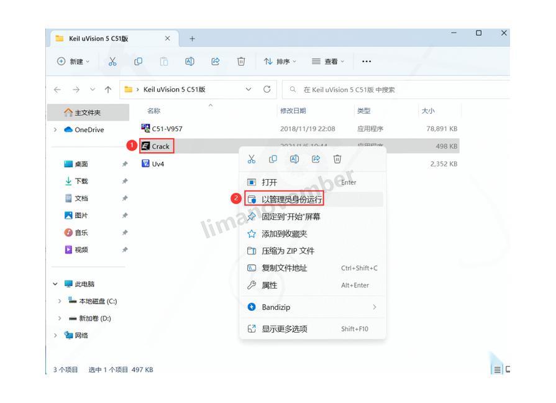Viewport: 556px width, 403px height.
Task: Click the Keil uVision 5 C51版 address breadcrumb
Action: tap(174, 90)
